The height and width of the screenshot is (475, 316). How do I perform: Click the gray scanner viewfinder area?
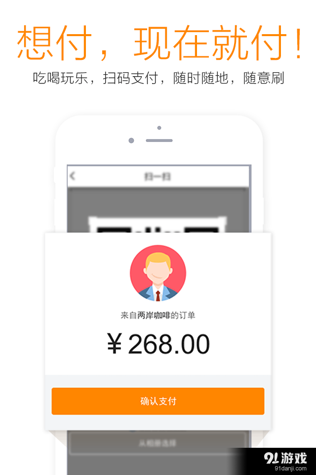click(x=159, y=210)
